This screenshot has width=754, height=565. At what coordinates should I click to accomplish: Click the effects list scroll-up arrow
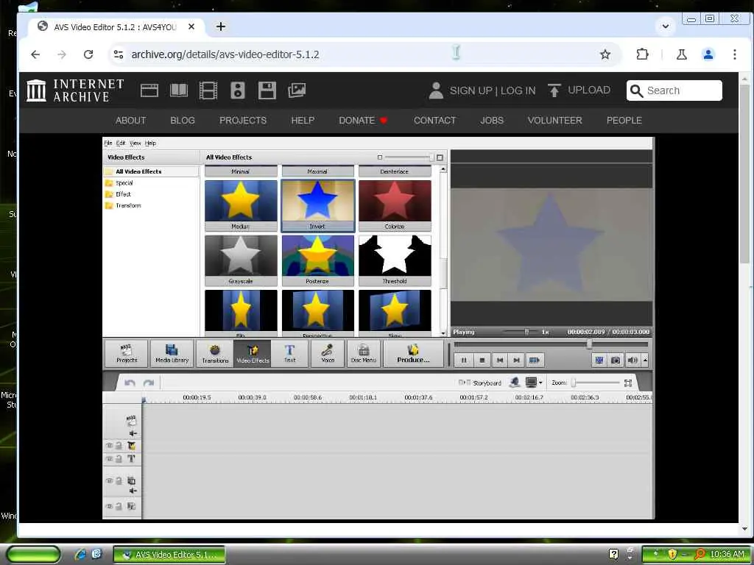[443, 169]
